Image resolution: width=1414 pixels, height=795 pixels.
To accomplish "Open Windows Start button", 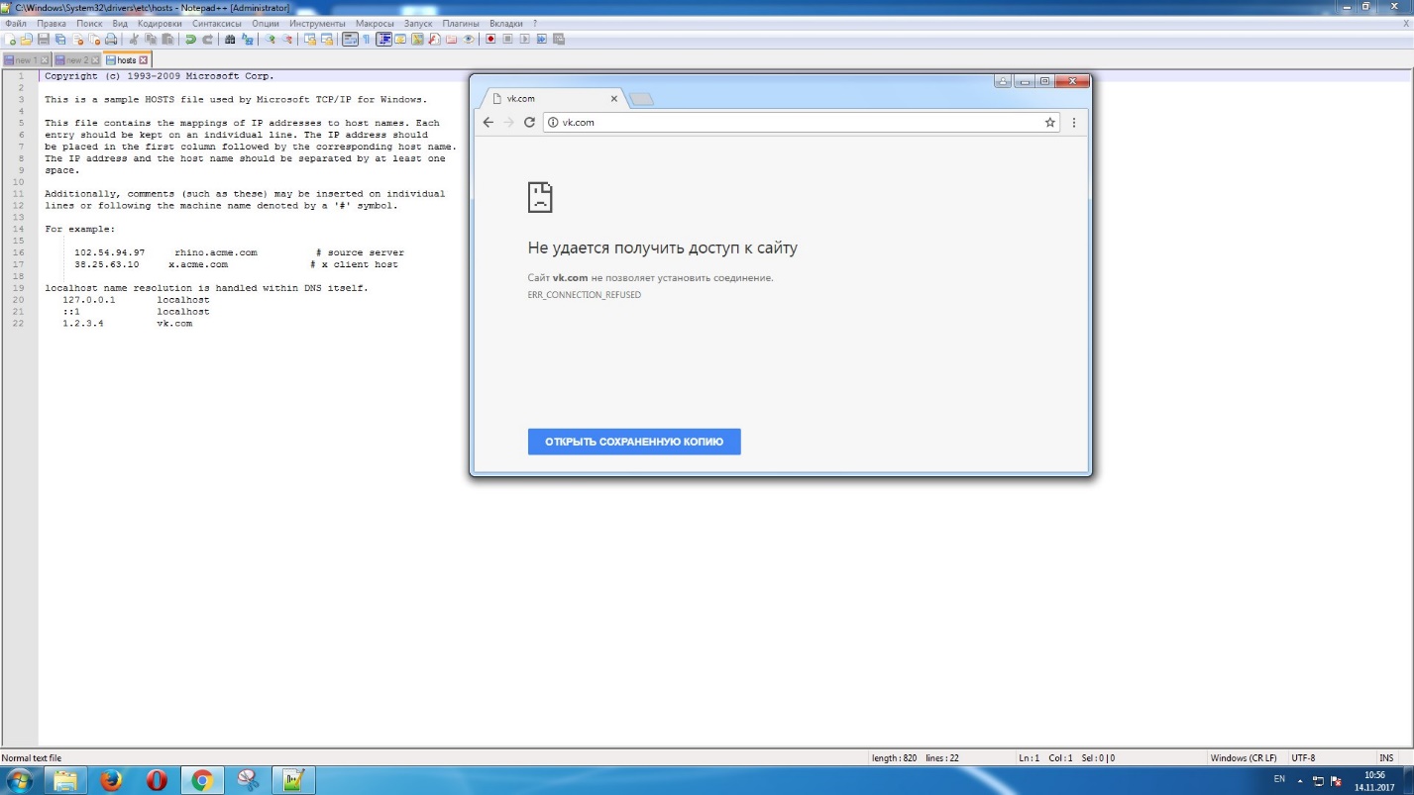I will (x=18, y=780).
